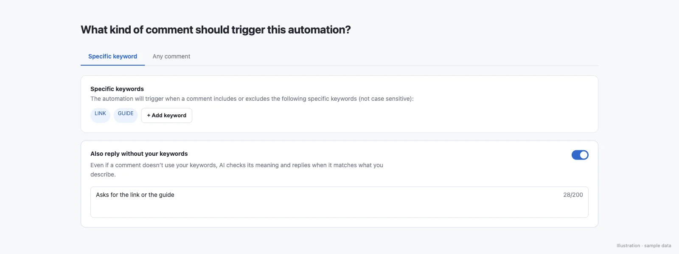Disable the Also reply without keywords toggle
Screen dimensions: 679x254
[580, 155]
